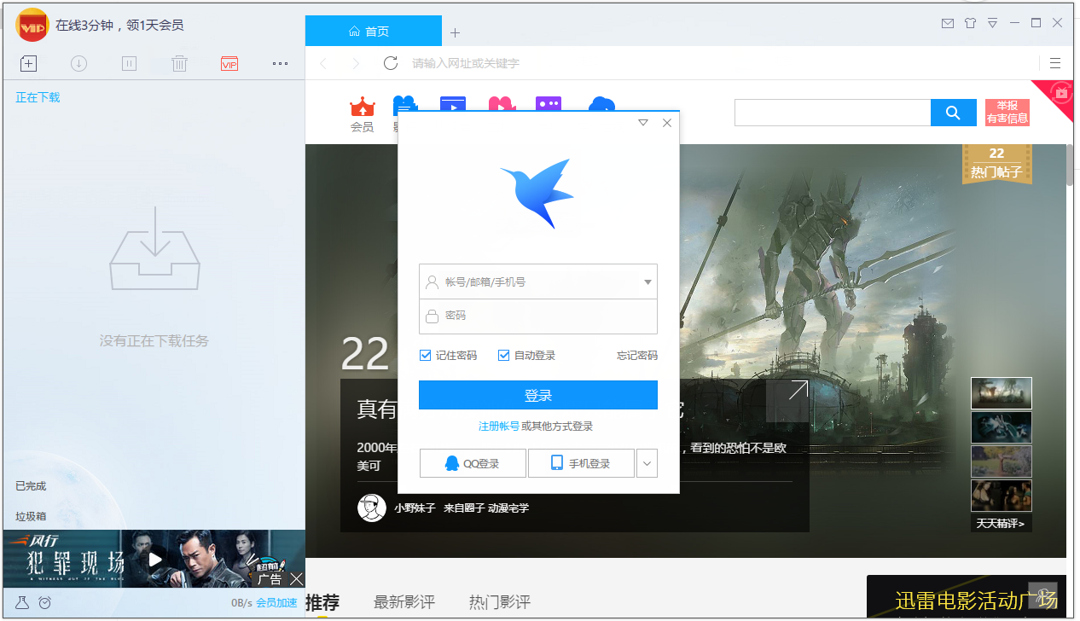Open the 热门影评 tab
Viewport: 1080px width, 621px height.
coord(499,601)
